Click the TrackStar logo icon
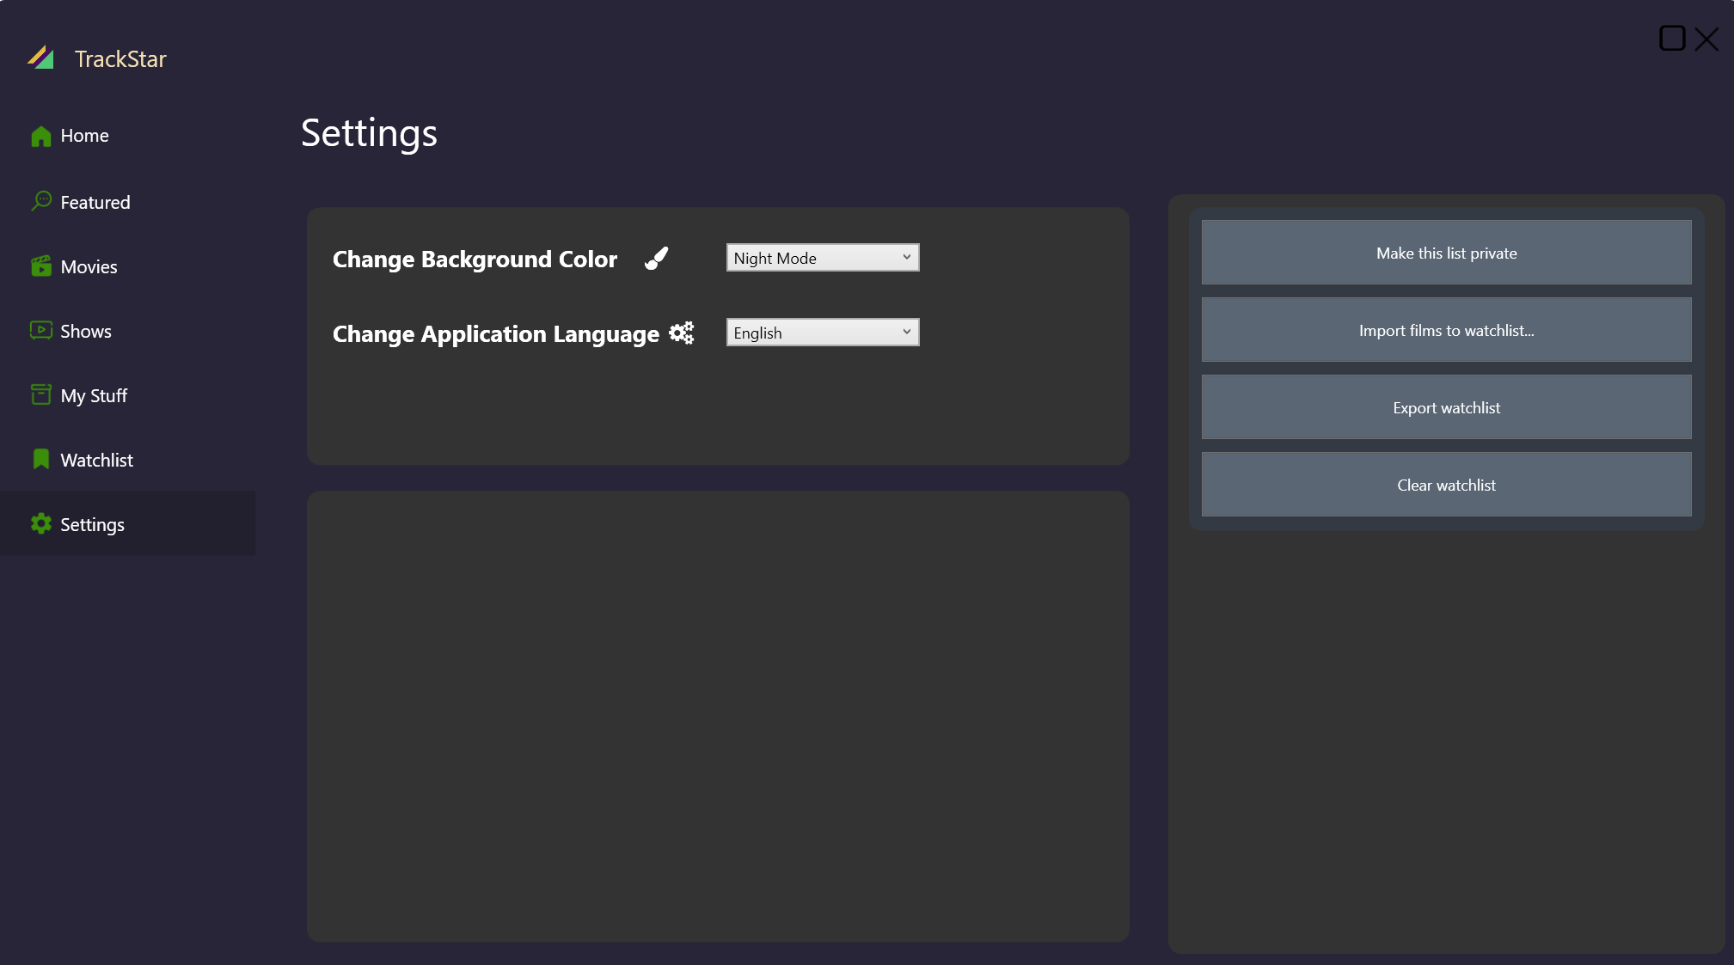Viewport: 1734px width, 965px height. point(40,58)
